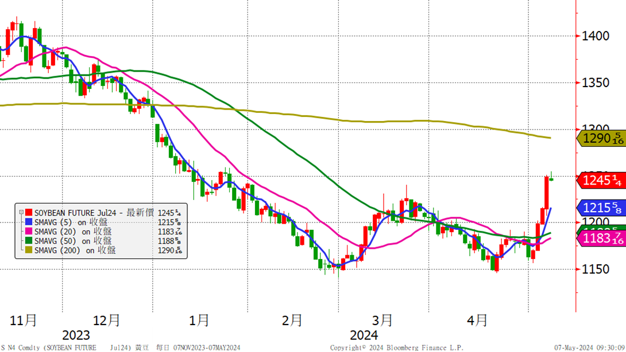Click the olive 1290 5/16 price tag on axis
The width and height of the screenshot is (626, 352).
tap(602, 139)
